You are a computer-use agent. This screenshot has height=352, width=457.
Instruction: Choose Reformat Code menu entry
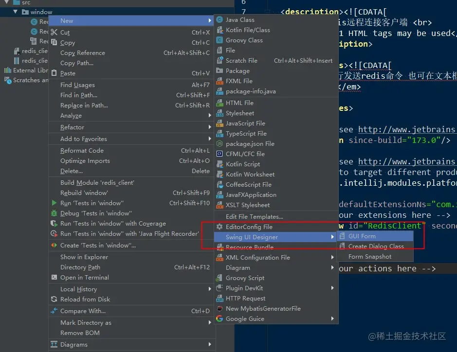coord(131,151)
